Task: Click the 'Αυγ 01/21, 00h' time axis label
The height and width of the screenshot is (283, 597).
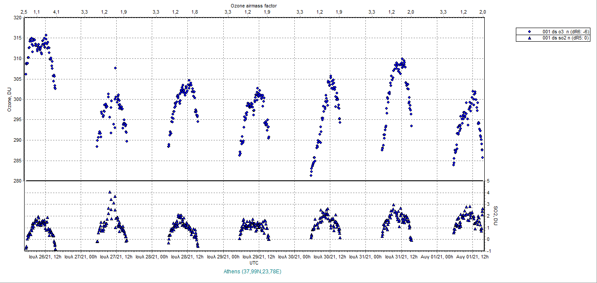Action: point(437,257)
